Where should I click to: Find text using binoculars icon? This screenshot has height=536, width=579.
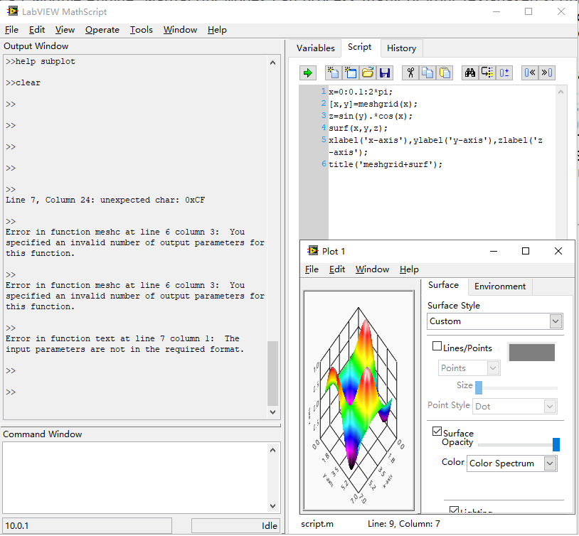(470, 73)
